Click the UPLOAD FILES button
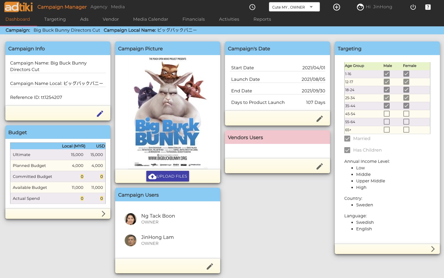444x278 pixels. coord(168,176)
